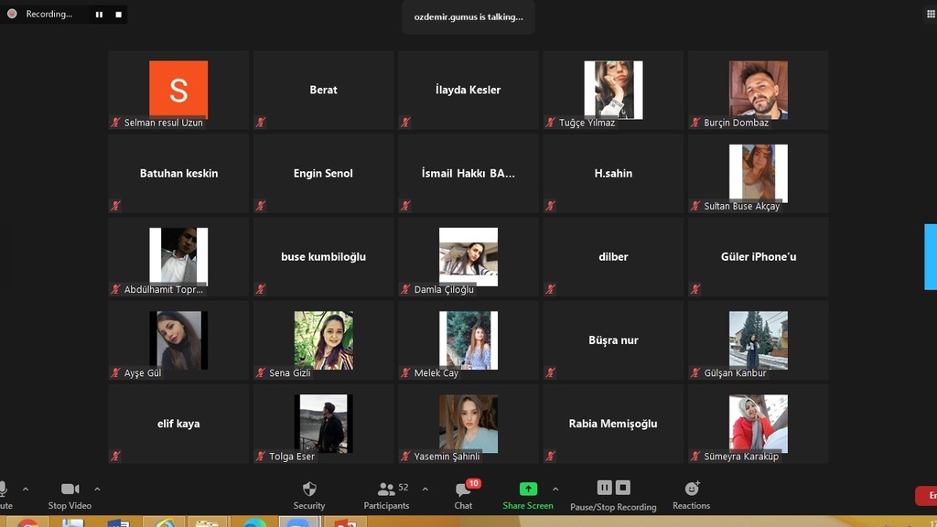
Task: Click the elif kaya participant name
Action: 178,424
